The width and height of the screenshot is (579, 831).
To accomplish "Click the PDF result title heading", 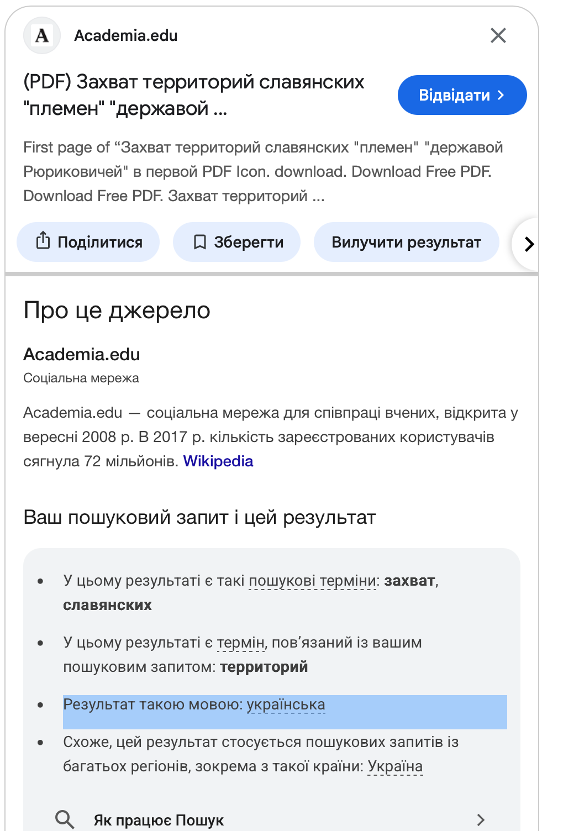I will [194, 95].
